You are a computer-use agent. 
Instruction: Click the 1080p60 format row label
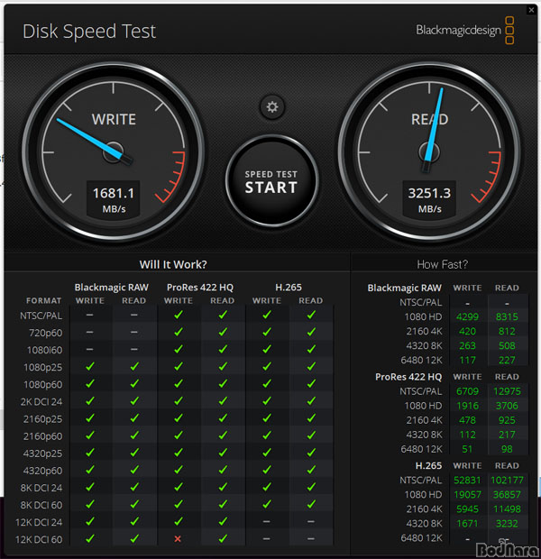(x=42, y=385)
